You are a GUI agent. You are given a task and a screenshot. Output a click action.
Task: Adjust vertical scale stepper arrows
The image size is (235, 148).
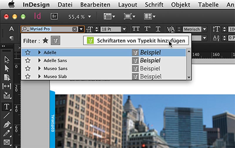[224, 29]
